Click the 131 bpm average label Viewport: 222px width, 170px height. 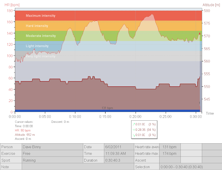[107, 108]
